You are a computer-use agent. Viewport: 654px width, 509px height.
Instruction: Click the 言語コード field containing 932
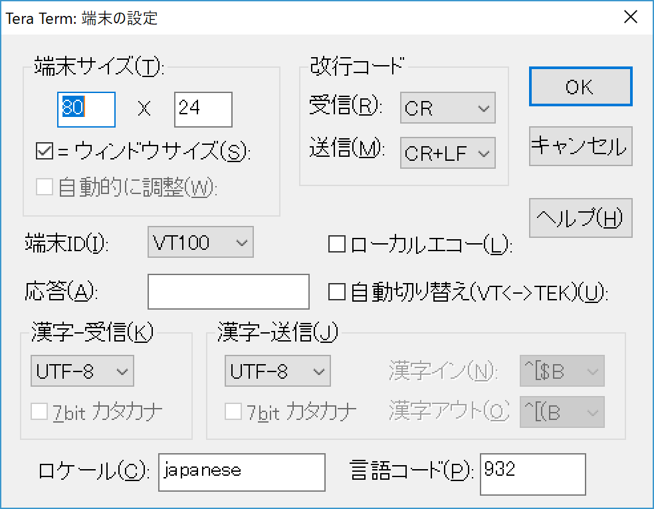532,474
